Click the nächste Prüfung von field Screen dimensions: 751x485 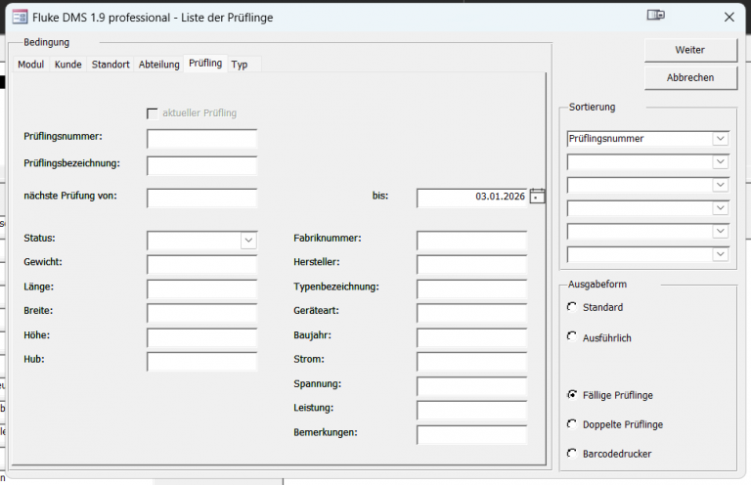tap(201, 198)
